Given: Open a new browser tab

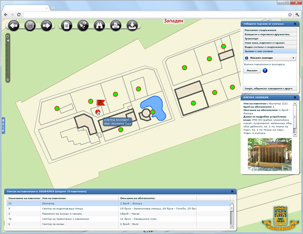Looking at the screenshot, I should click(53, 8).
